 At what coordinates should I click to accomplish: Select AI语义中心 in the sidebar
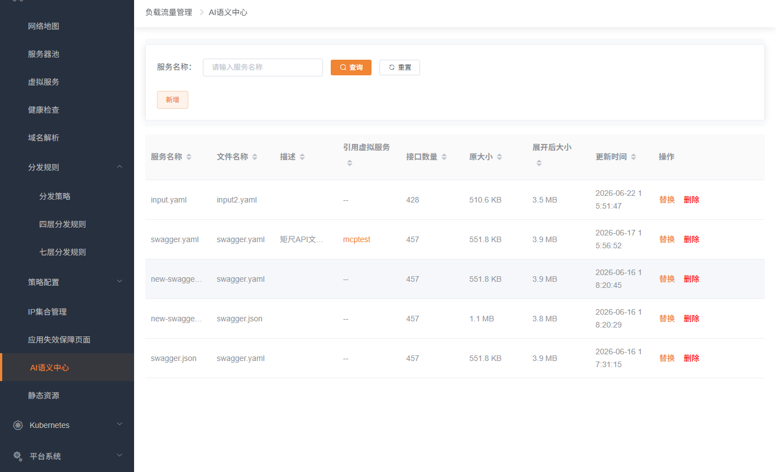[67, 368]
